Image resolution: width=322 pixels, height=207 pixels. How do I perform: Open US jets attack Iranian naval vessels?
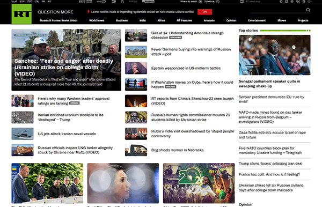click(67, 134)
